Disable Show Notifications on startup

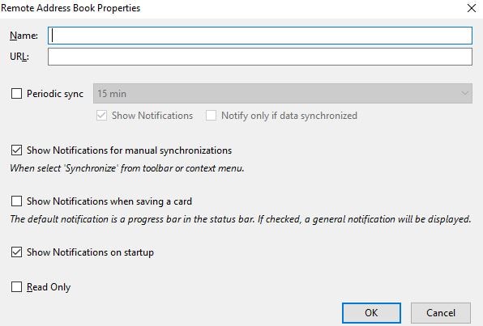16,252
